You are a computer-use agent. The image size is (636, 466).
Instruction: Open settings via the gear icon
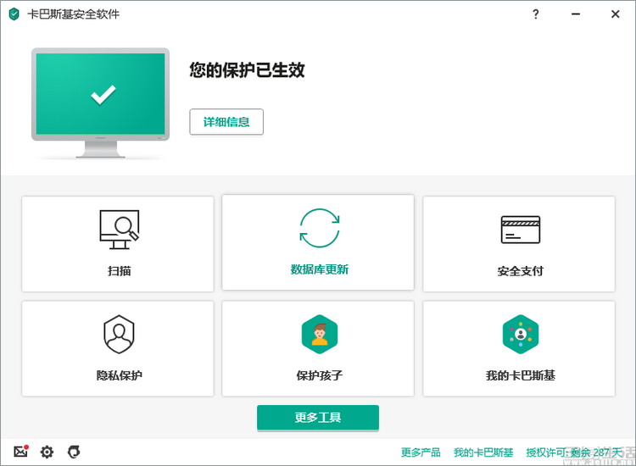(47, 452)
